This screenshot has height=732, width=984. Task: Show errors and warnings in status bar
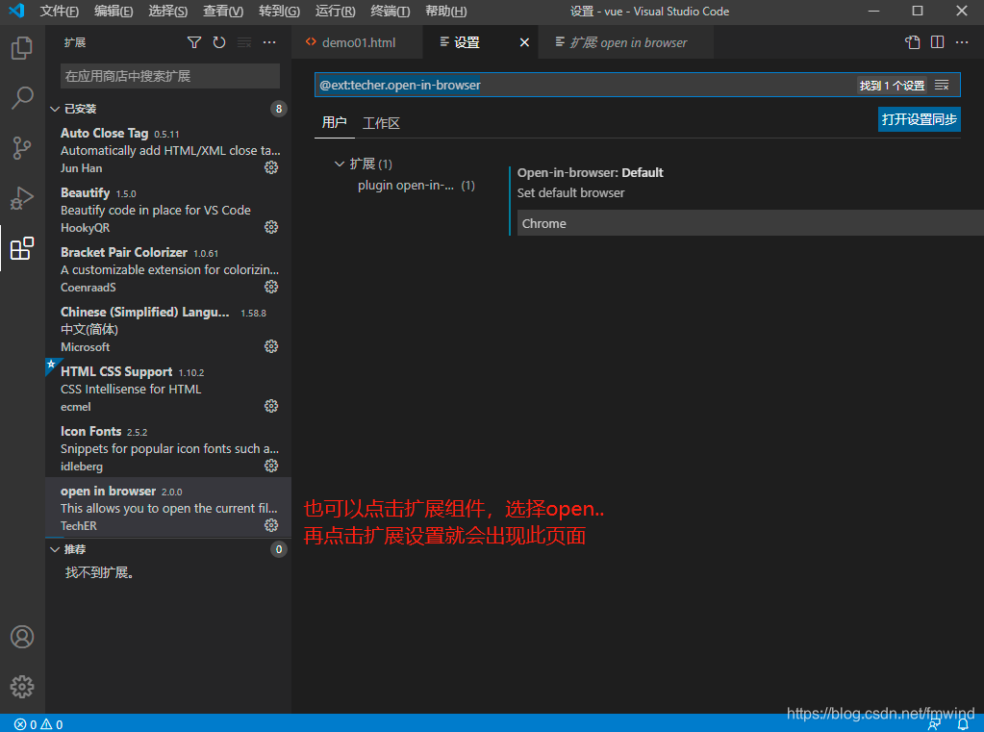(x=38, y=724)
